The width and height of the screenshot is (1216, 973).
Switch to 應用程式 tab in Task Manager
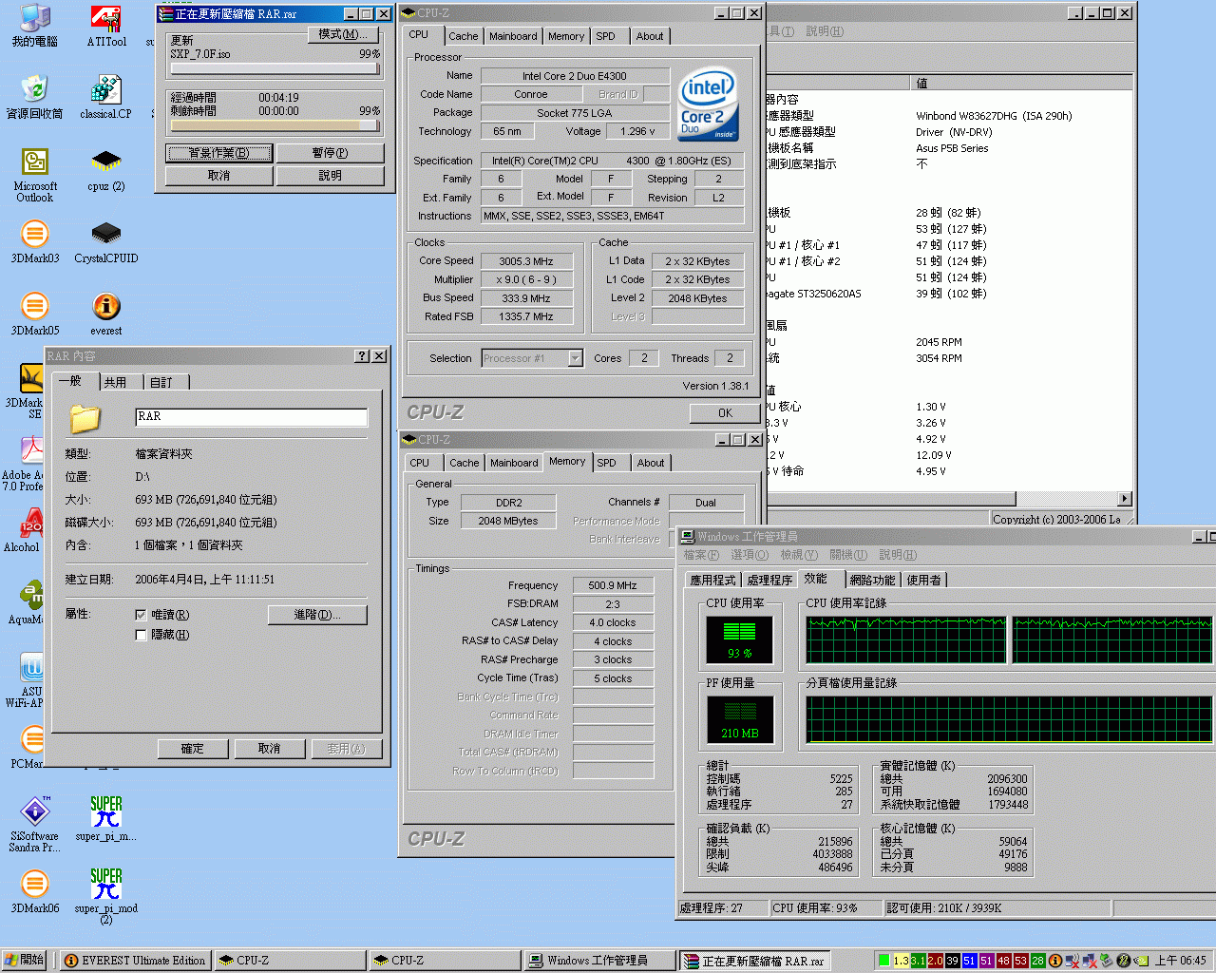(713, 580)
